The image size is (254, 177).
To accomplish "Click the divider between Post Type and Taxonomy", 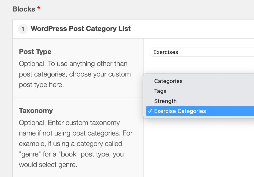I will click(78, 96).
